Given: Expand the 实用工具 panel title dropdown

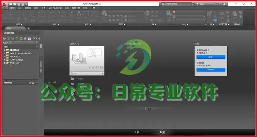Looking at the screenshot, I should (x=224, y=24).
